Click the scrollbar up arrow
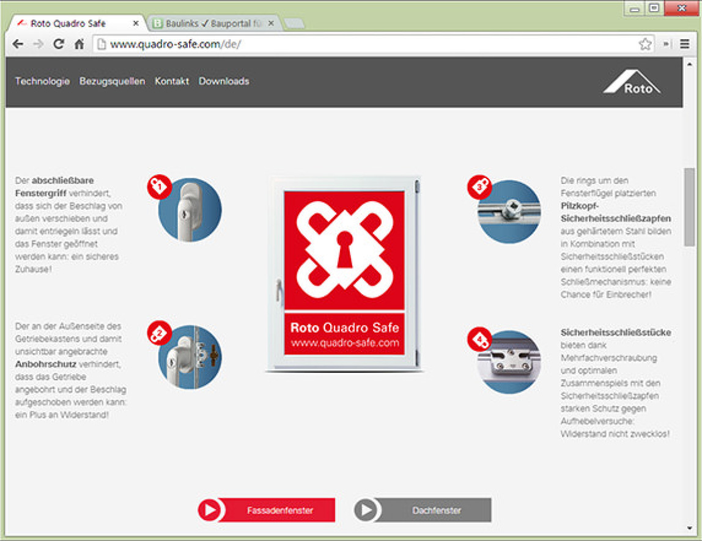 [x=689, y=65]
